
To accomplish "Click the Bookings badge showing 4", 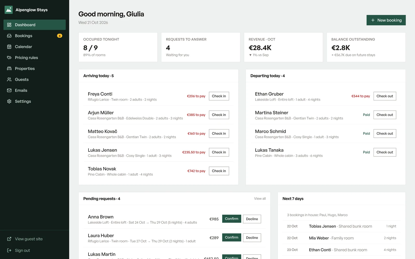I will (60, 36).
